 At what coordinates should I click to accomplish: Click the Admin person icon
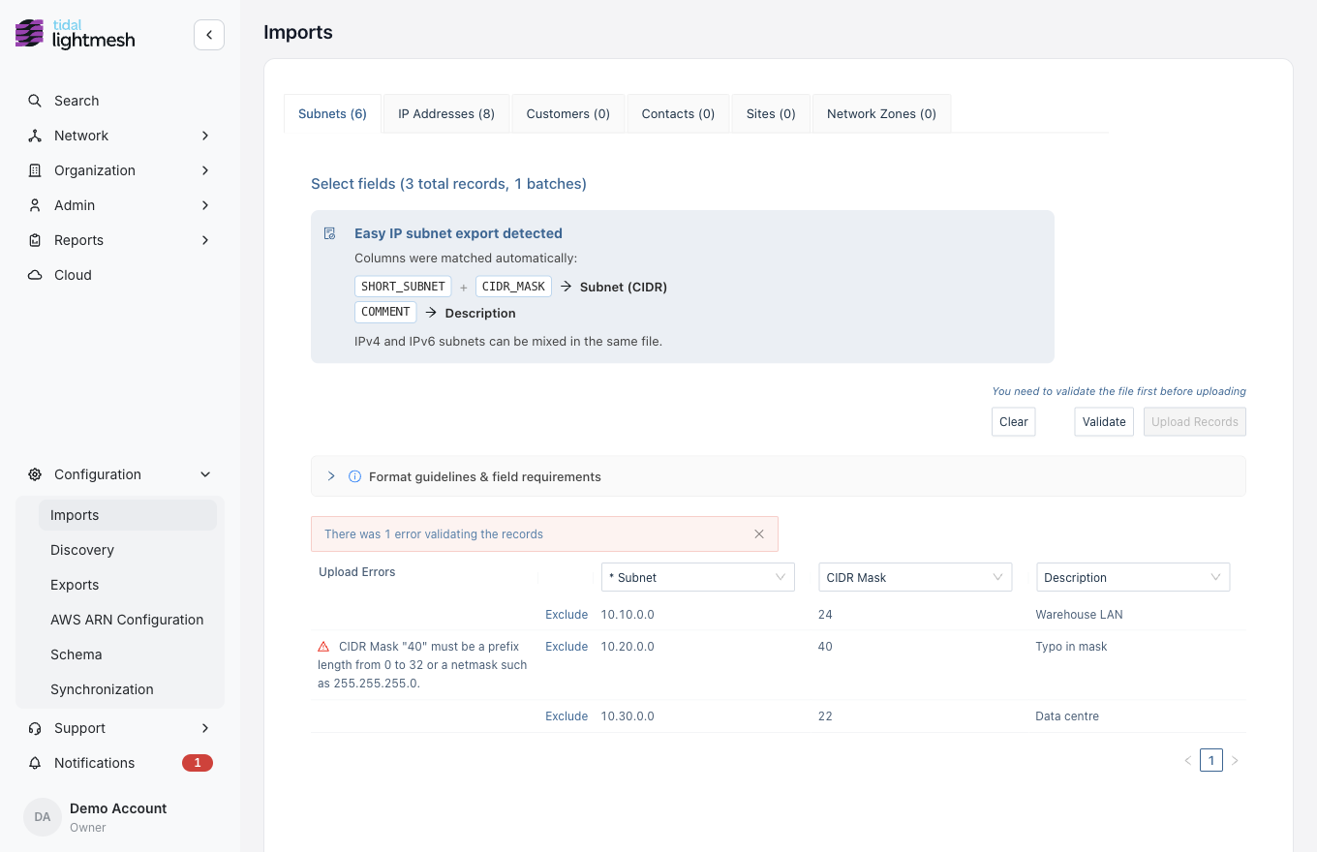(x=35, y=205)
